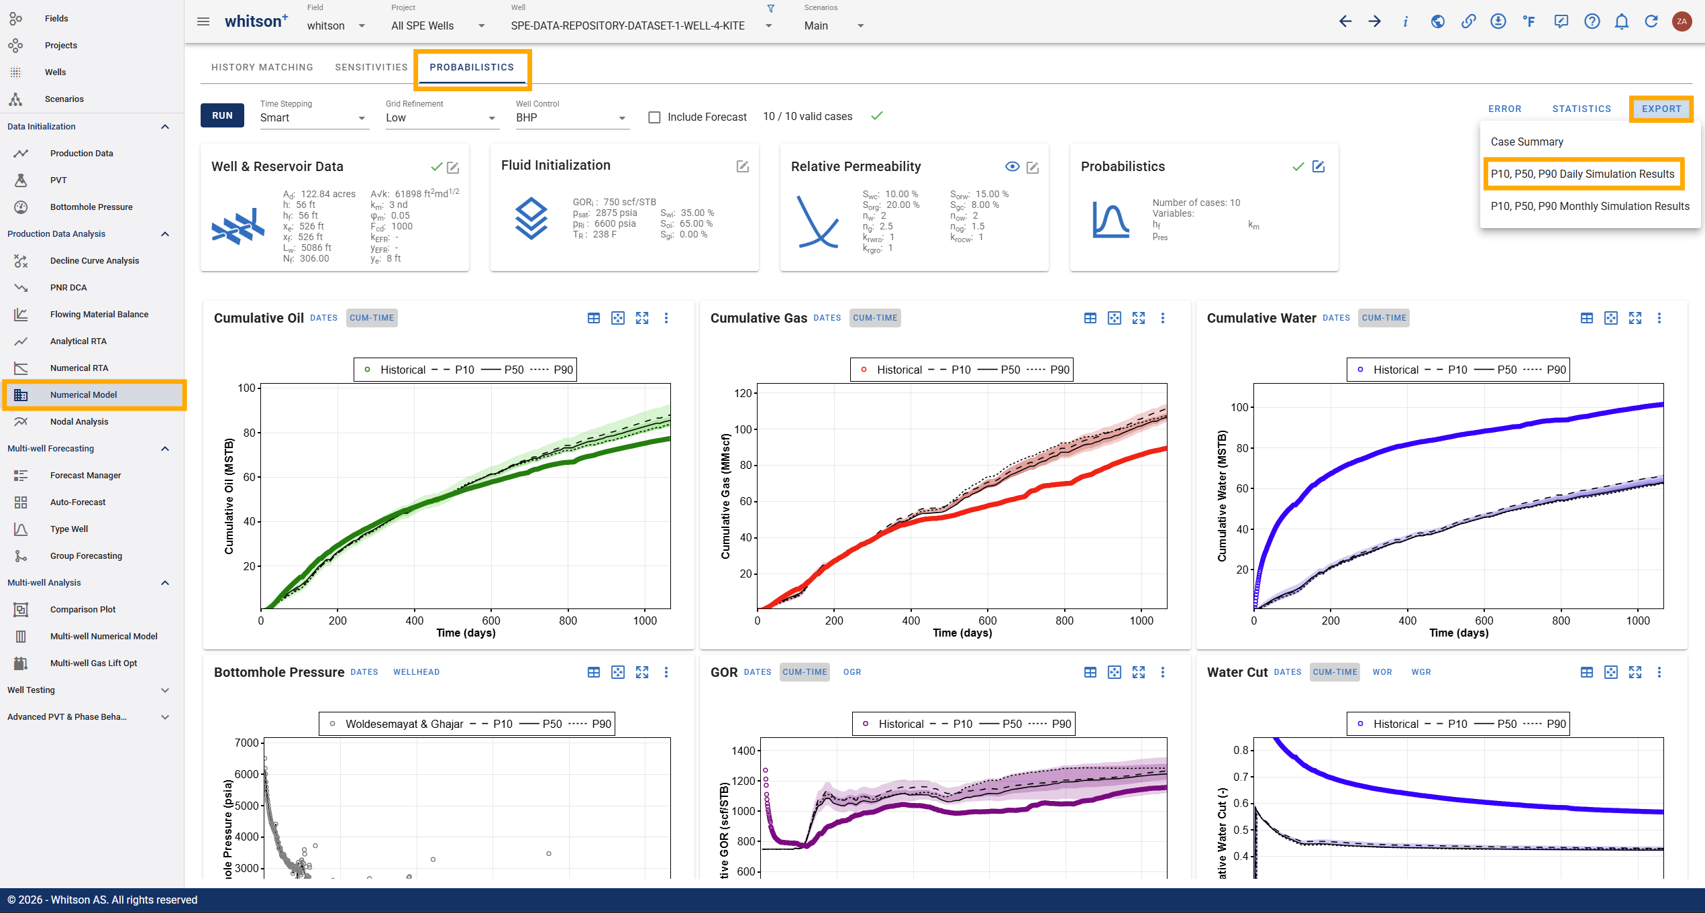Viewport: 1705px width, 913px height.
Task: Open the info icon in top toolbar
Action: pyautogui.click(x=1405, y=21)
